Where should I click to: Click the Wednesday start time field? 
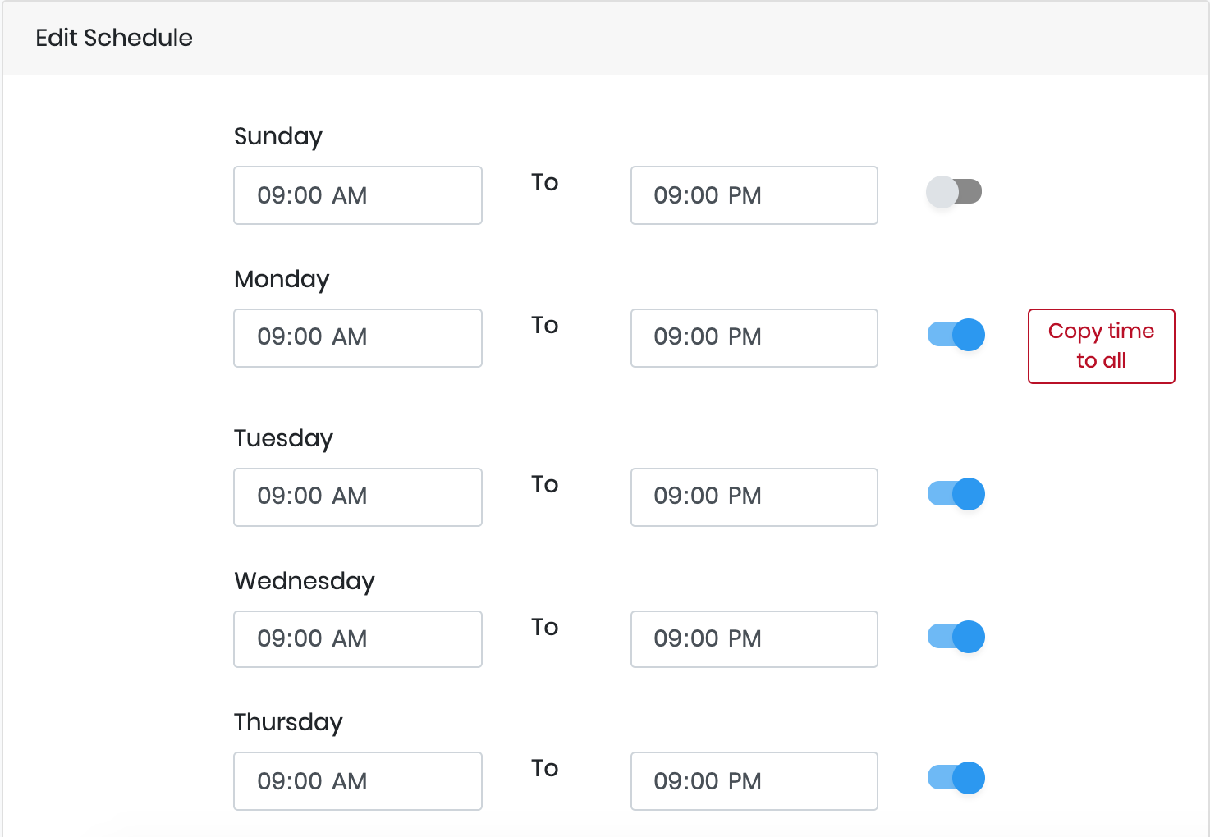pos(358,639)
